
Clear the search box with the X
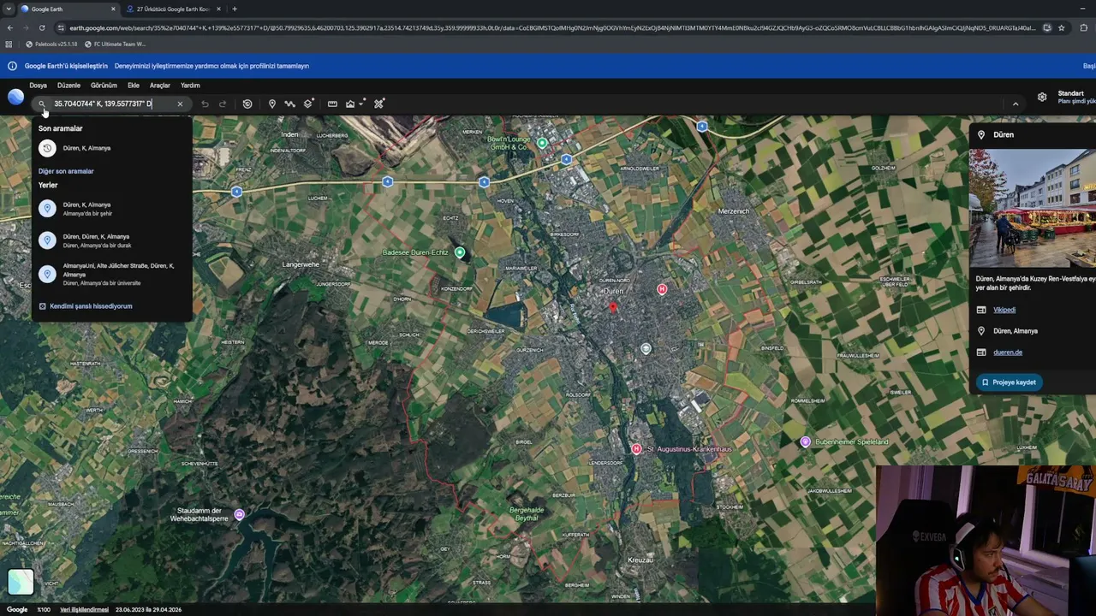(x=180, y=104)
